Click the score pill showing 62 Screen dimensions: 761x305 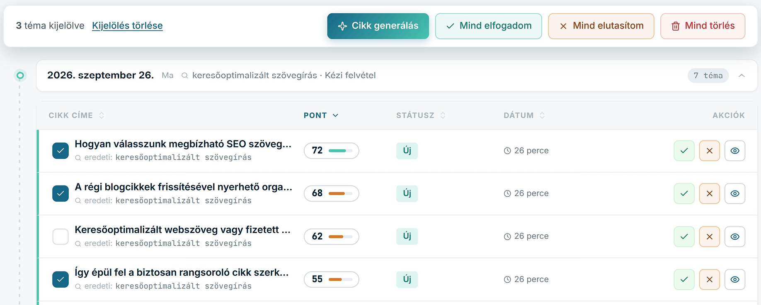pos(331,236)
